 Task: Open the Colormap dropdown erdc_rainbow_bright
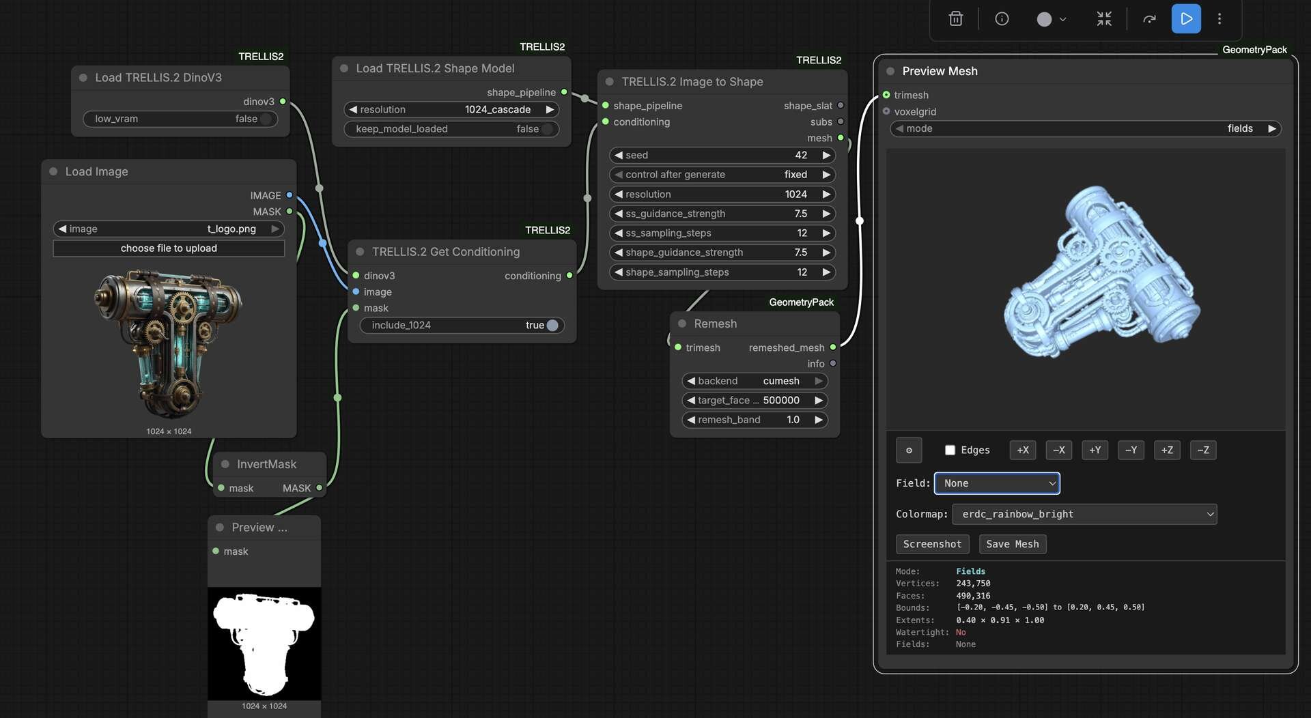[1084, 515]
